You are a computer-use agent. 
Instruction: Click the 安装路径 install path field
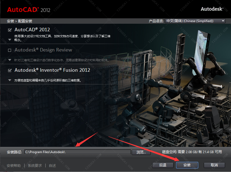77,152
